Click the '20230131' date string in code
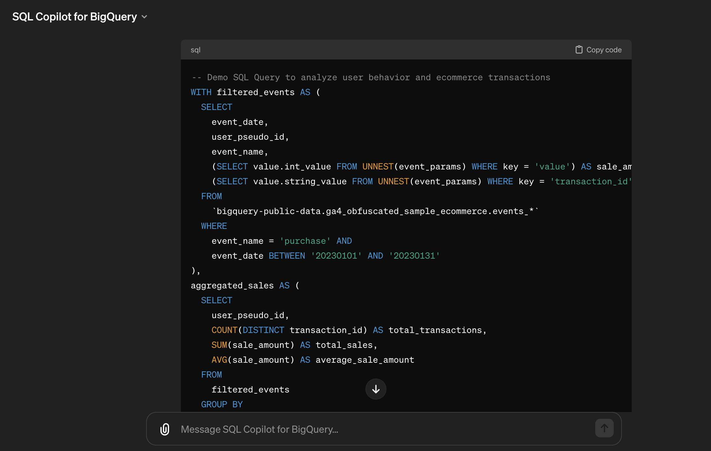Image resolution: width=711 pixels, height=451 pixels. point(414,256)
